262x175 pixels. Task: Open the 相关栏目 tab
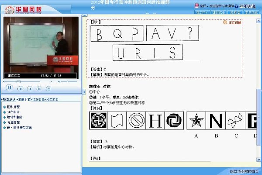(x=52, y=99)
